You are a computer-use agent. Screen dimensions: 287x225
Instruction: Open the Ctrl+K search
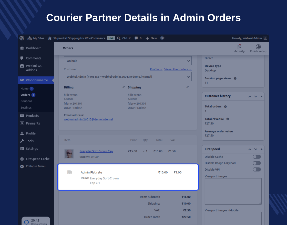pyautogui.click(x=124, y=38)
